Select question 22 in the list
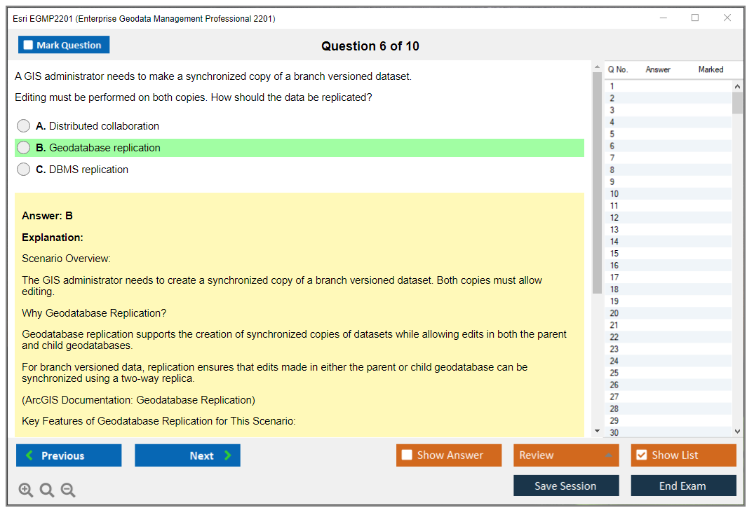The image size is (754, 515). pos(668,337)
